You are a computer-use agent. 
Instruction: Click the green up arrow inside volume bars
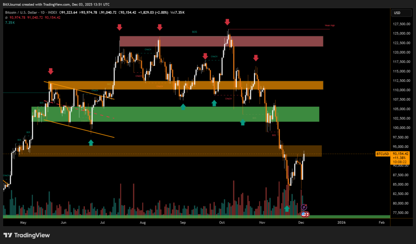click(287, 208)
